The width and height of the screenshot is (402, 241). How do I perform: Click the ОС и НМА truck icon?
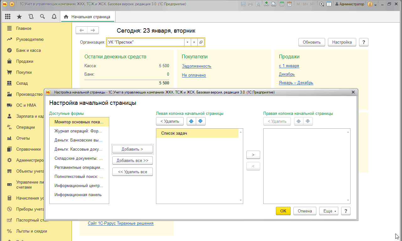click(x=9, y=105)
